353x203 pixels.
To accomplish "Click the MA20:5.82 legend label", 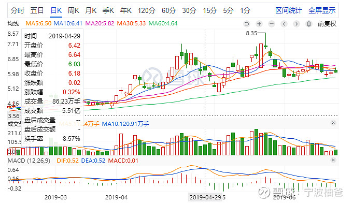I will click(x=100, y=23).
